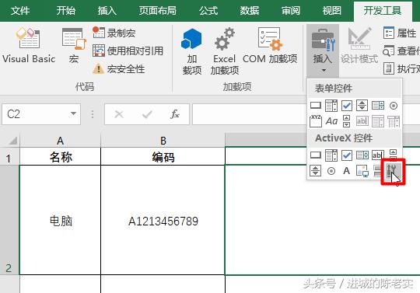Image resolution: width=420 pixels, height=293 pixels.
Task: Click the formula bar cancel X
Action: pos(119,114)
